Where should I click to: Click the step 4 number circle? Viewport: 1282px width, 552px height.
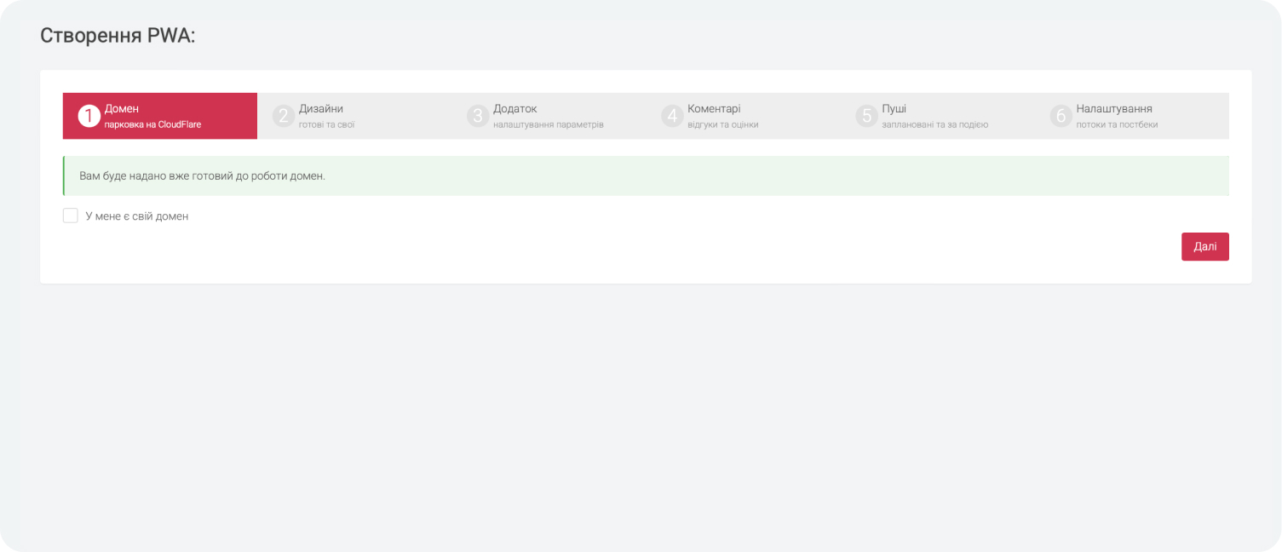coord(673,116)
